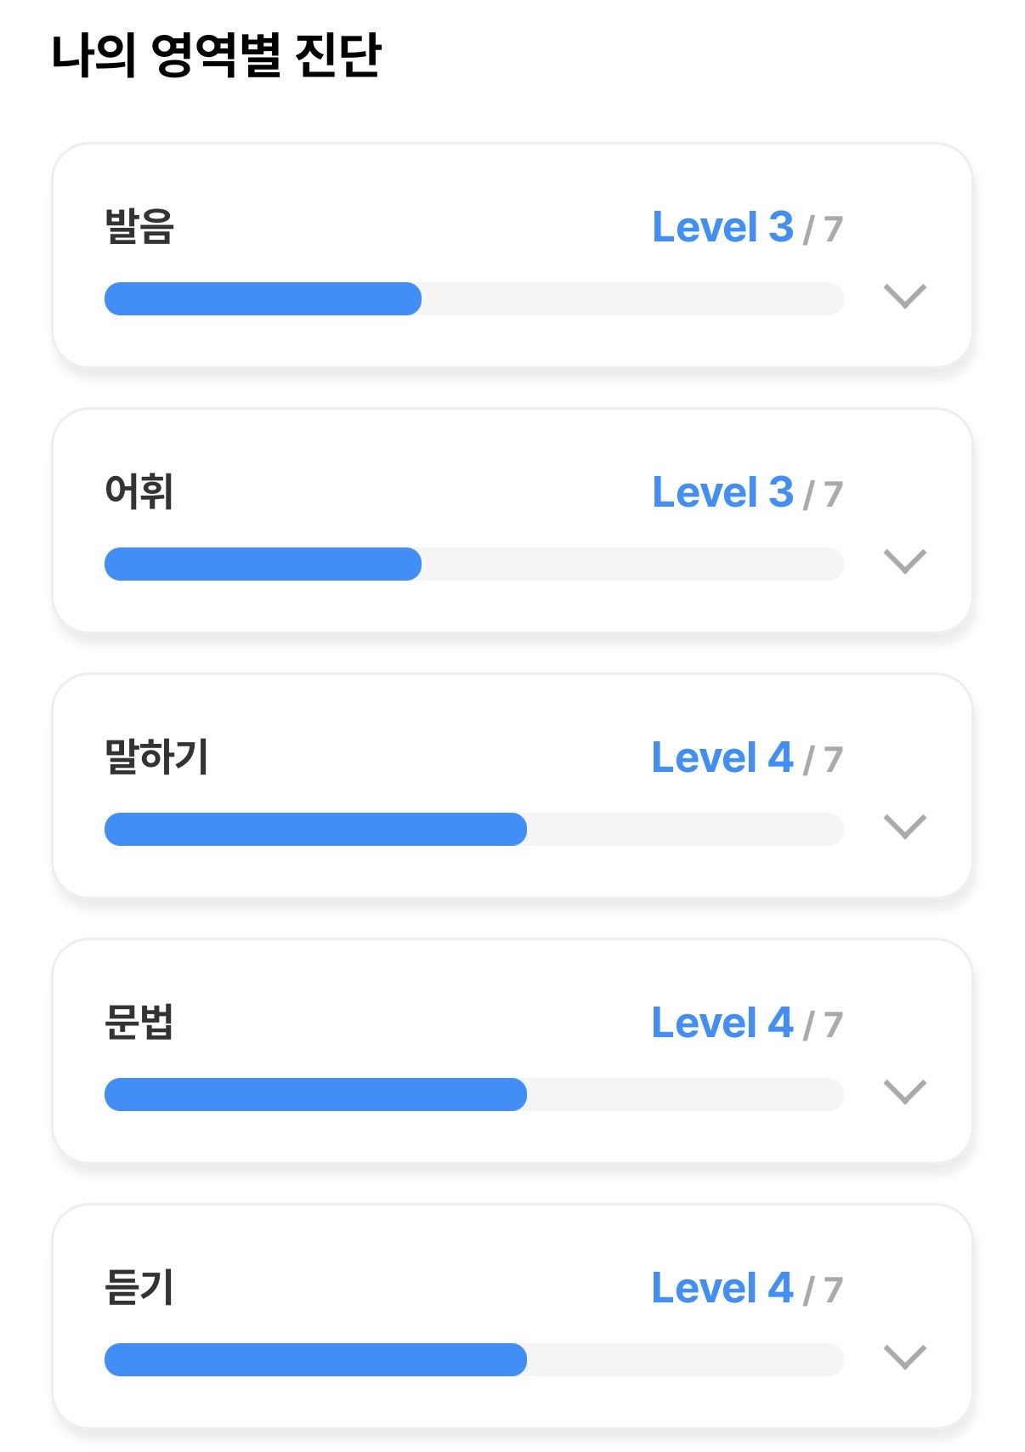Click Level 3 / 7 in 발음 card
Viewport: 1025px width, 1452px height.
(x=748, y=228)
